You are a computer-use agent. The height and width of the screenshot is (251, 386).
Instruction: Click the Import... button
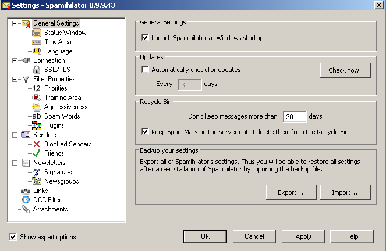click(345, 192)
